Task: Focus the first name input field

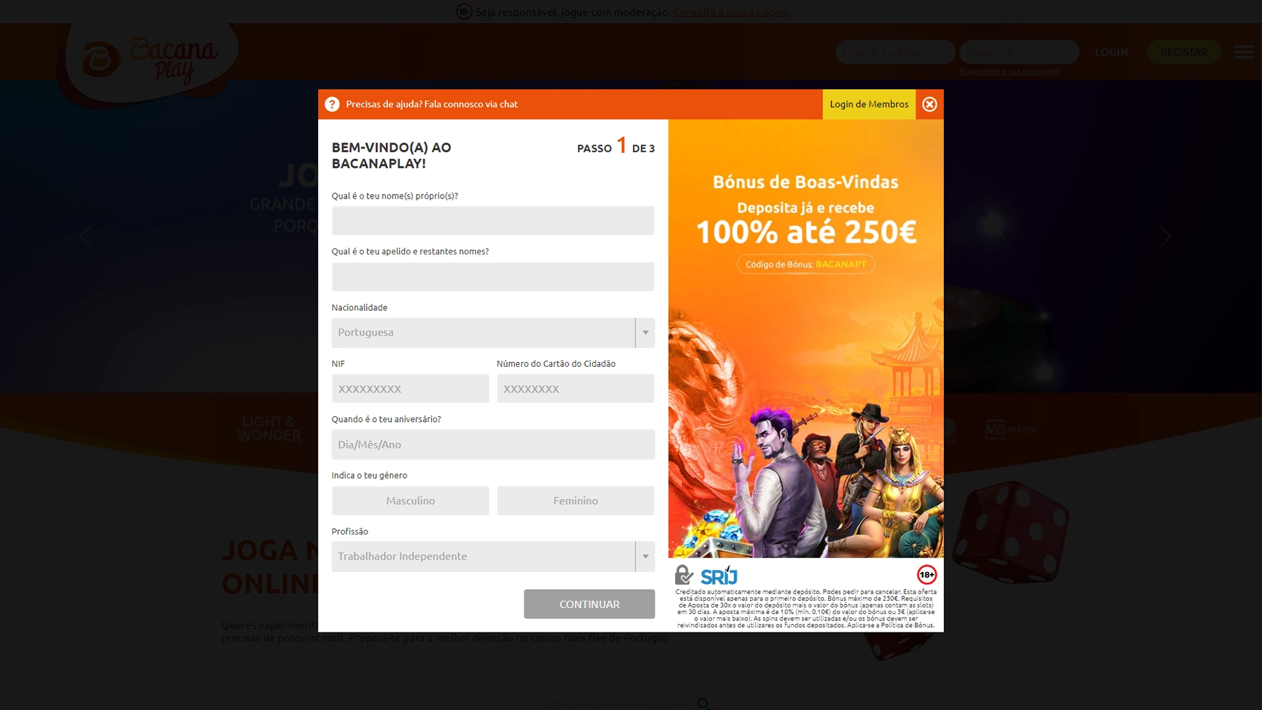Action: (493, 221)
